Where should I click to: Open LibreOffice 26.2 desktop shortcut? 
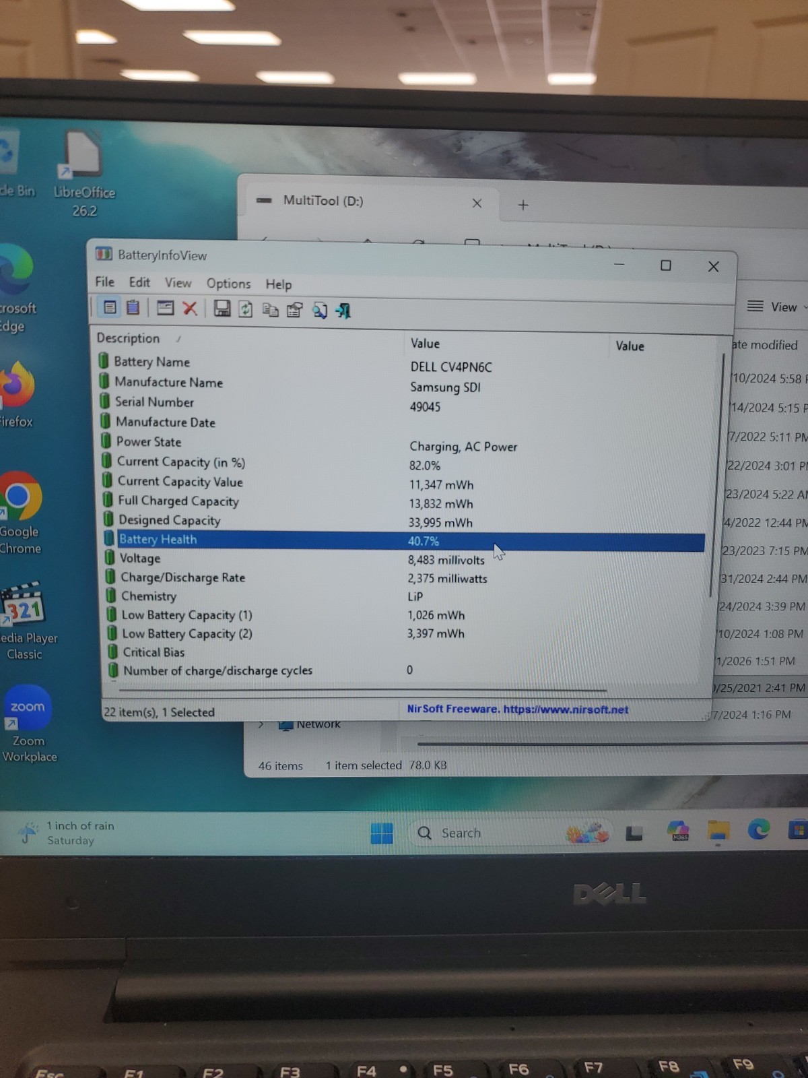point(83,174)
